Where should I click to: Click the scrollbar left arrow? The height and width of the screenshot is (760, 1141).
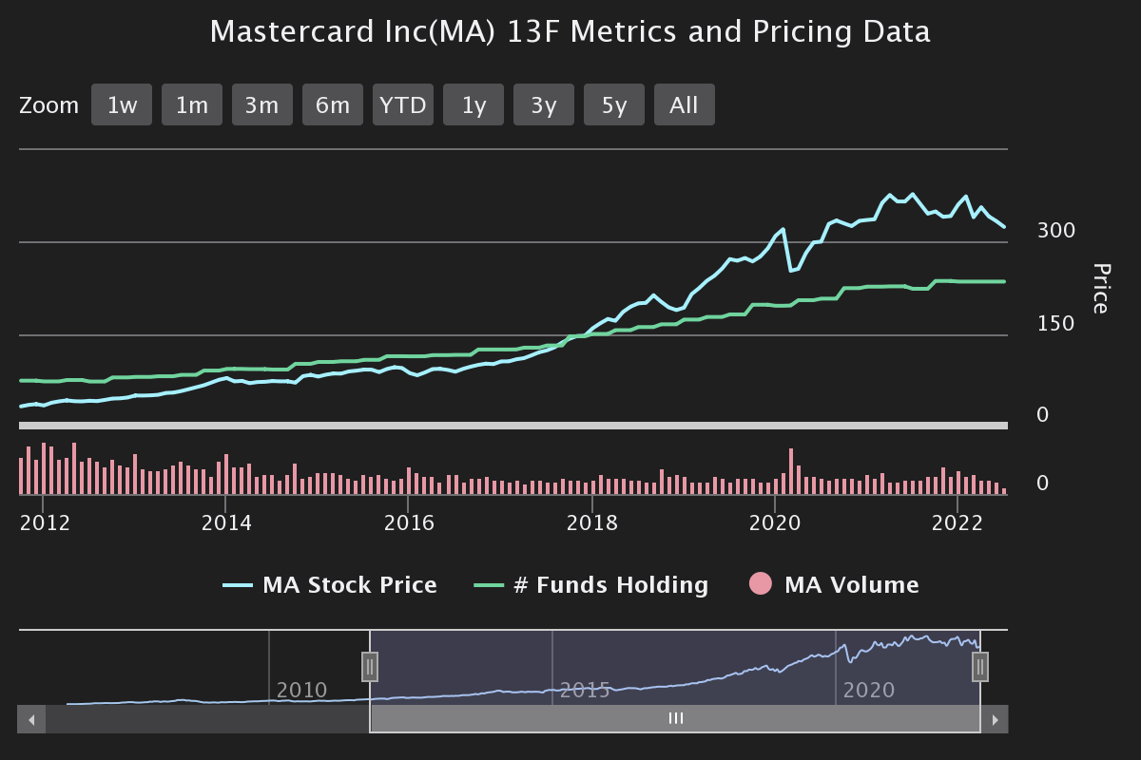(x=31, y=719)
